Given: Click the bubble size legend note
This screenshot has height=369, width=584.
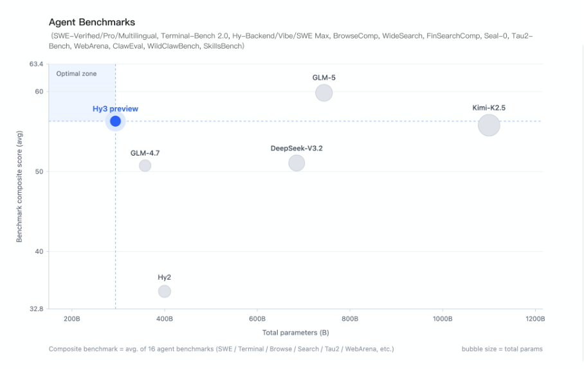Looking at the screenshot, I should [502, 349].
